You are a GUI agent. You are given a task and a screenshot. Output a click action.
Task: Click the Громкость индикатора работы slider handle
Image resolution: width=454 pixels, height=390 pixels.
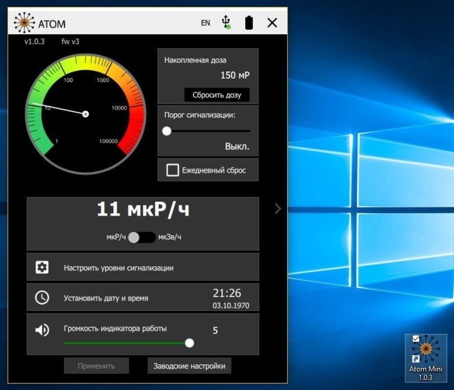pos(189,343)
